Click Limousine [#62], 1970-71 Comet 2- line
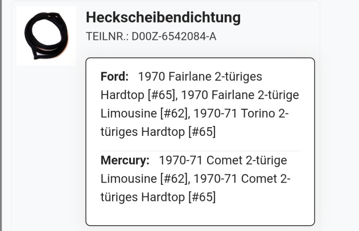This screenshot has width=359, height=231. tap(196, 179)
